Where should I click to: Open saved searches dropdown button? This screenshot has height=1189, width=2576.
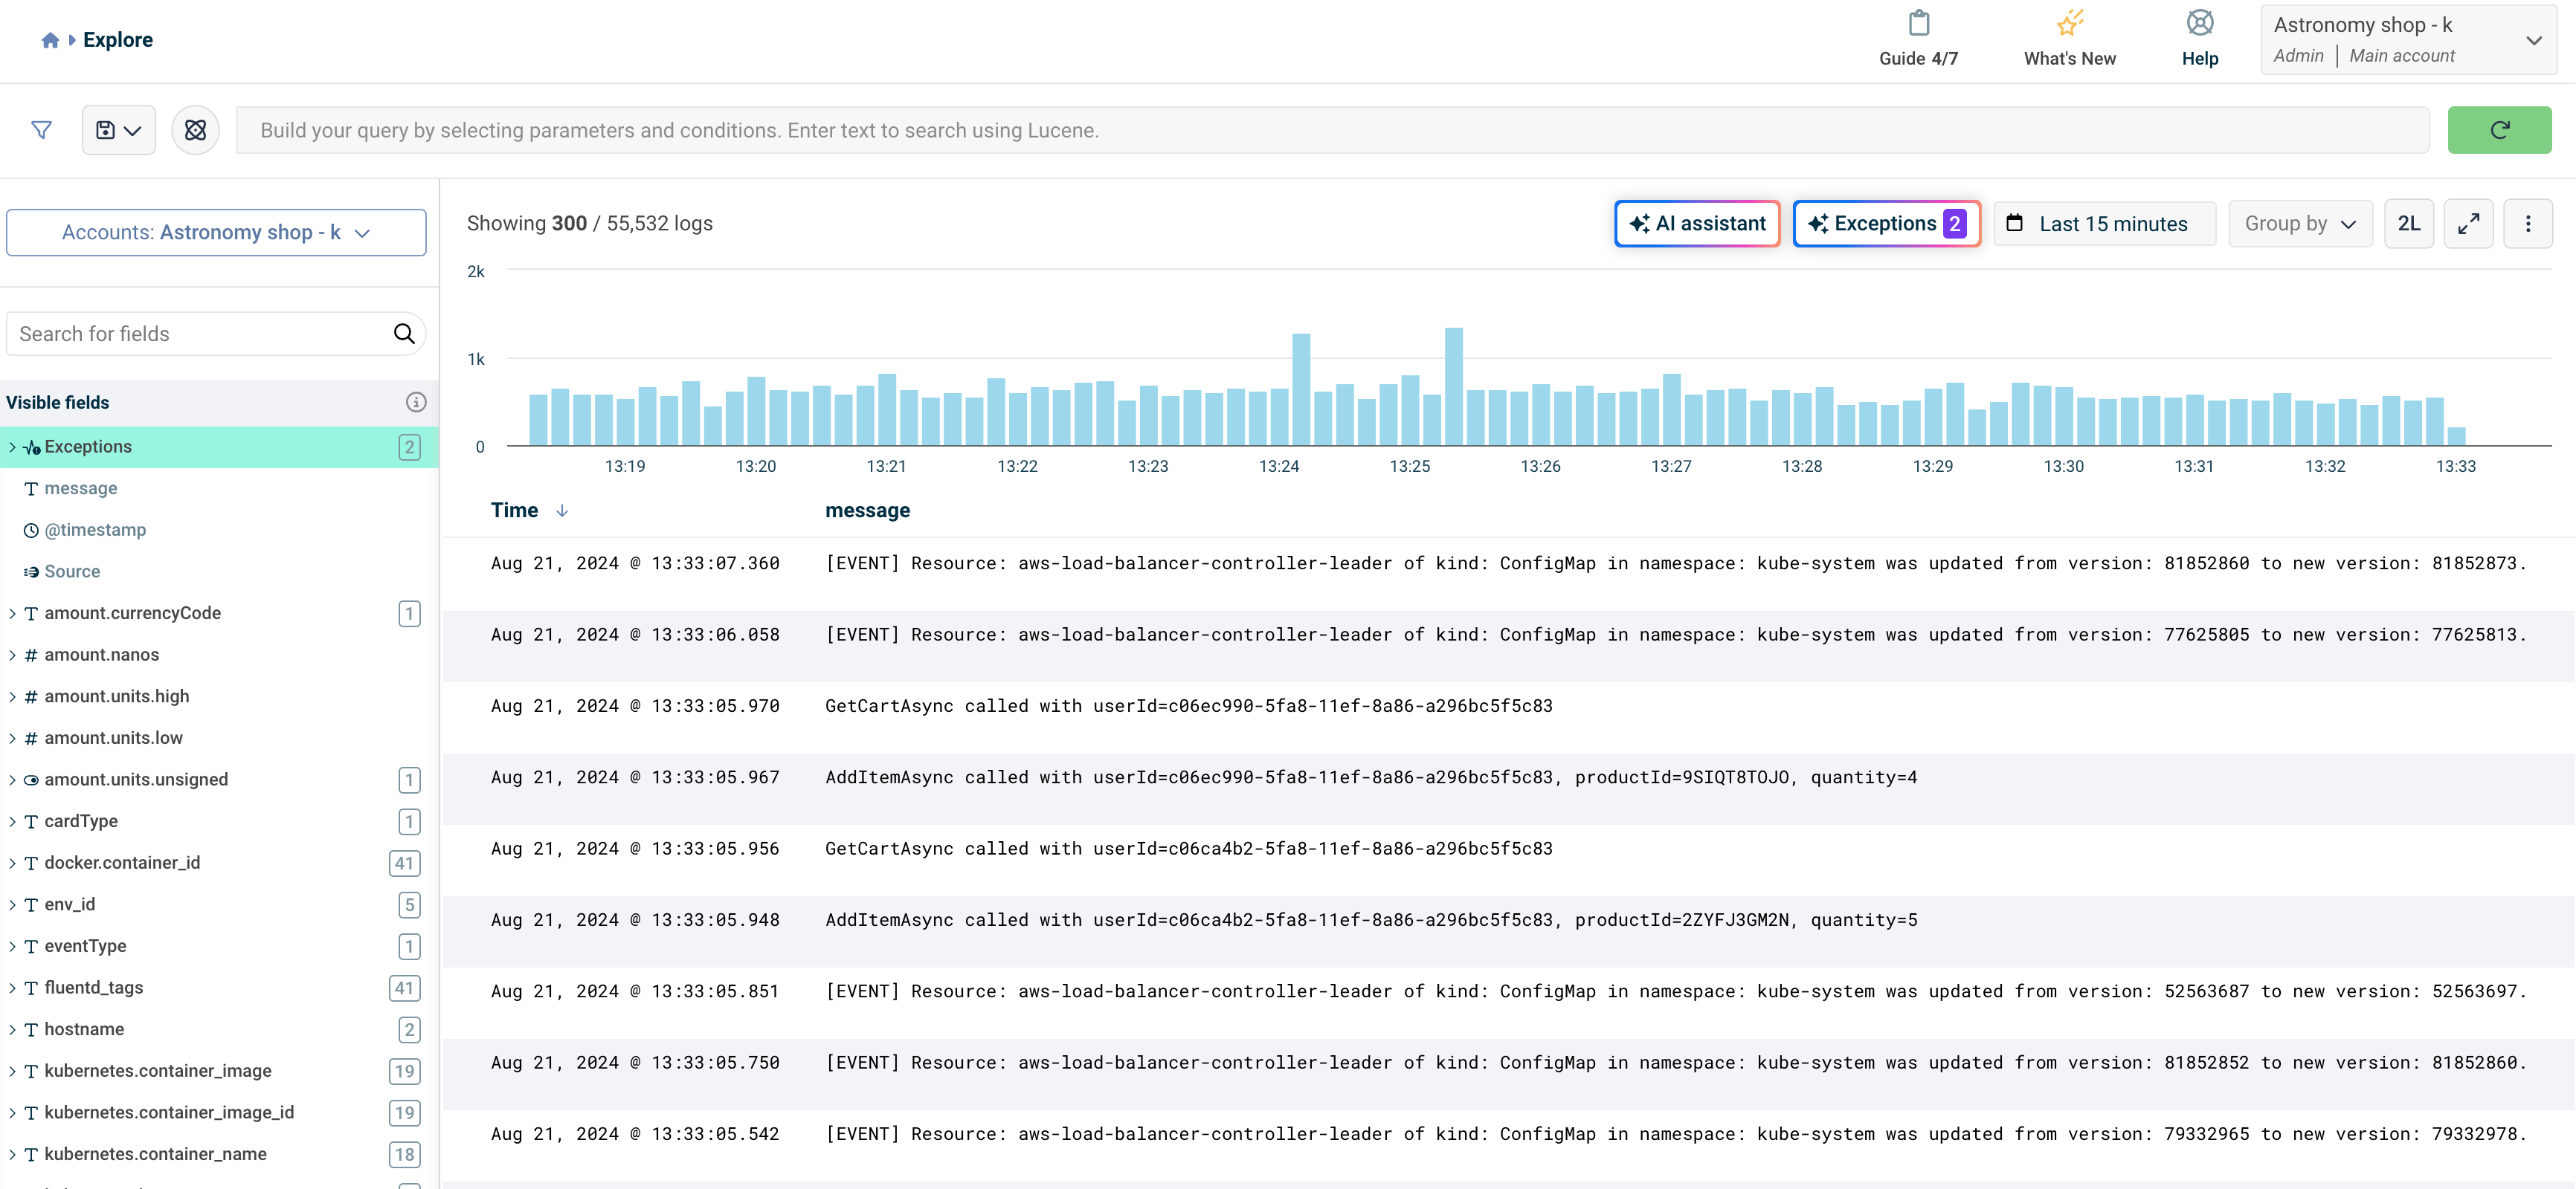[x=118, y=130]
